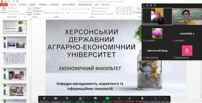Image resolution: width=202 pixels, height=103 pixels.
Task: Open the ПОКАЗ СЛАЙДОВ ribbon tab
Action: point(68,5)
